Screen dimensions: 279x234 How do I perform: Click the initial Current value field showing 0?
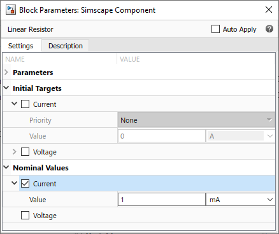click(x=162, y=136)
